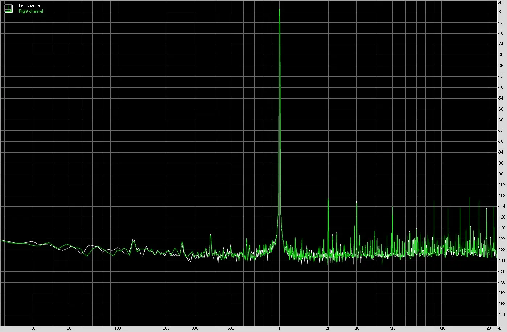507x332 pixels.
Task: Click the 1K frequency label
Action: click(x=279, y=328)
